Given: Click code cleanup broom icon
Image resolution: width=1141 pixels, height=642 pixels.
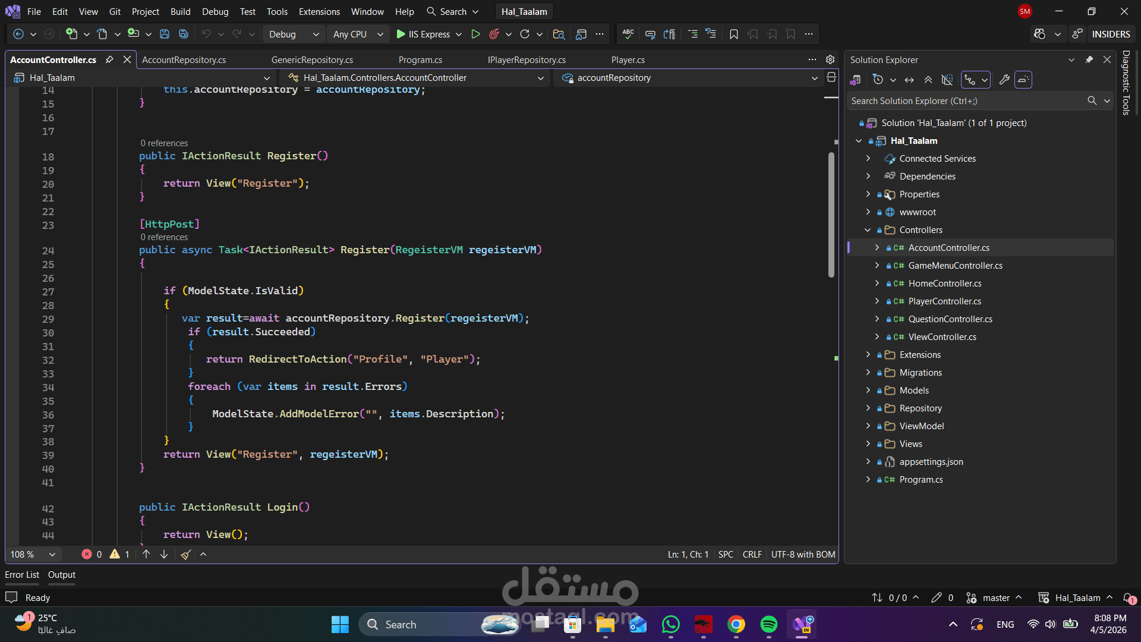Looking at the screenshot, I should coord(186,555).
